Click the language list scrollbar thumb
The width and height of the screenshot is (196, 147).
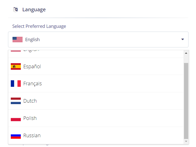click(x=186, y=101)
